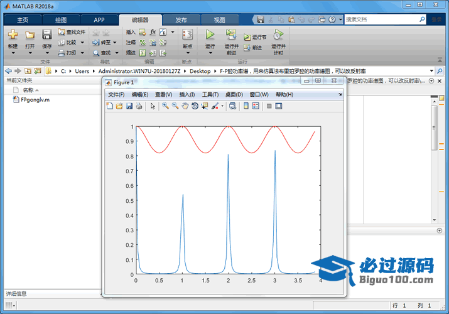Select the Zoom In magnifier tool
The height and width of the screenshot is (314, 449).
165,106
